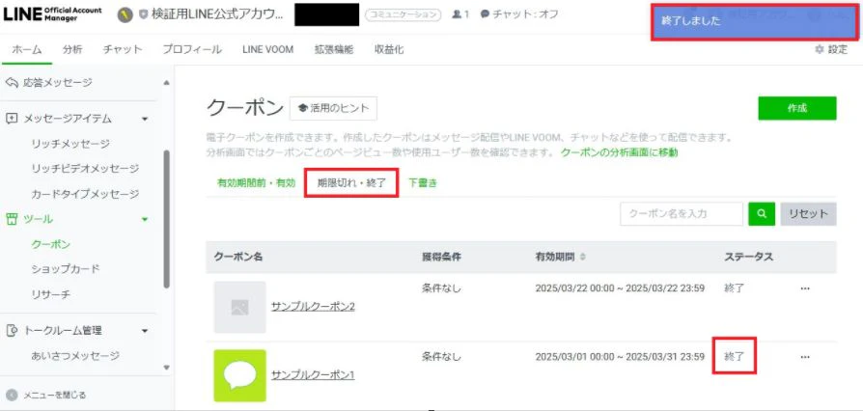Click sidebar scroll up arrow
Image resolution: width=863 pixels, height=411 pixels.
coord(167,83)
